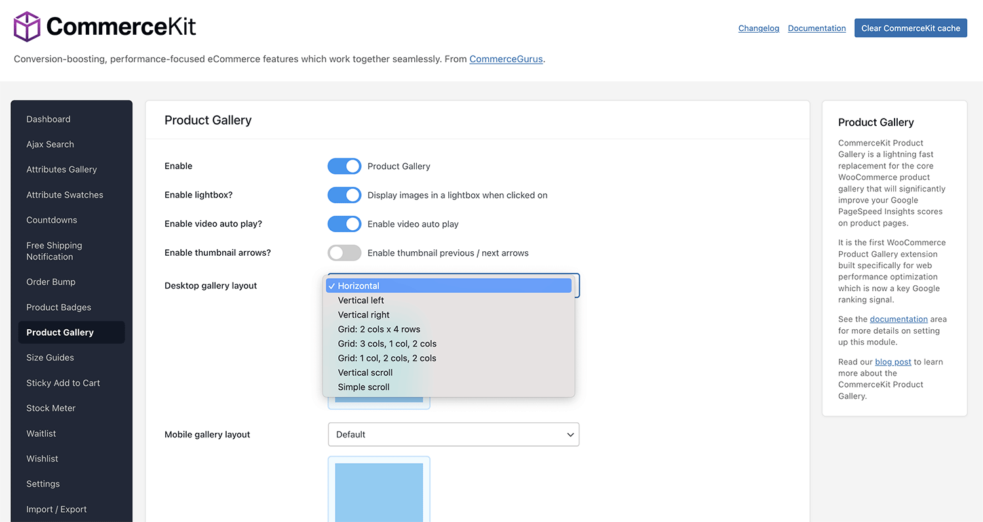Screen dimensions: 983x522
Task: Pick Grid: 2 cols x 4 rows
Action: pos(449,329)
